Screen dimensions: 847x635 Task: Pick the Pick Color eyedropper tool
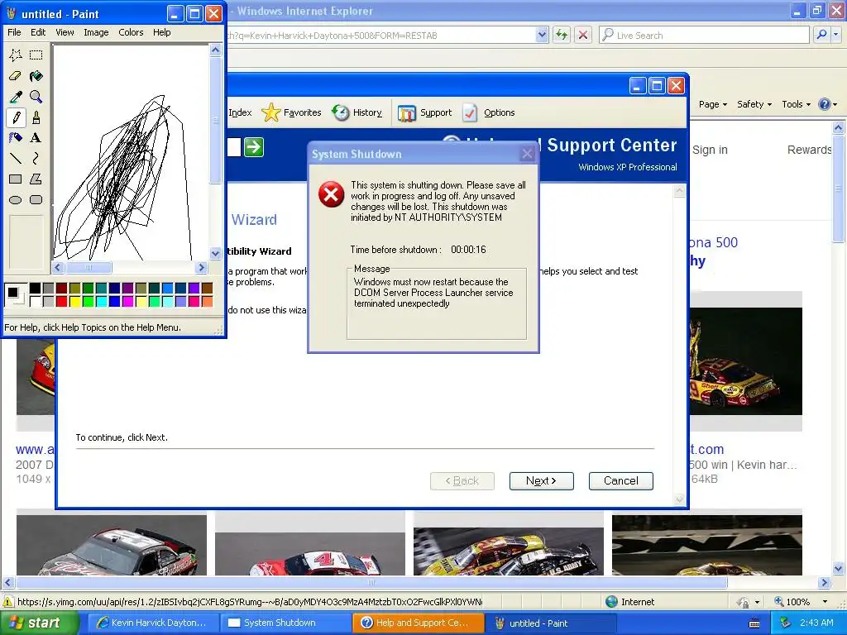click(x=16, y=97)
